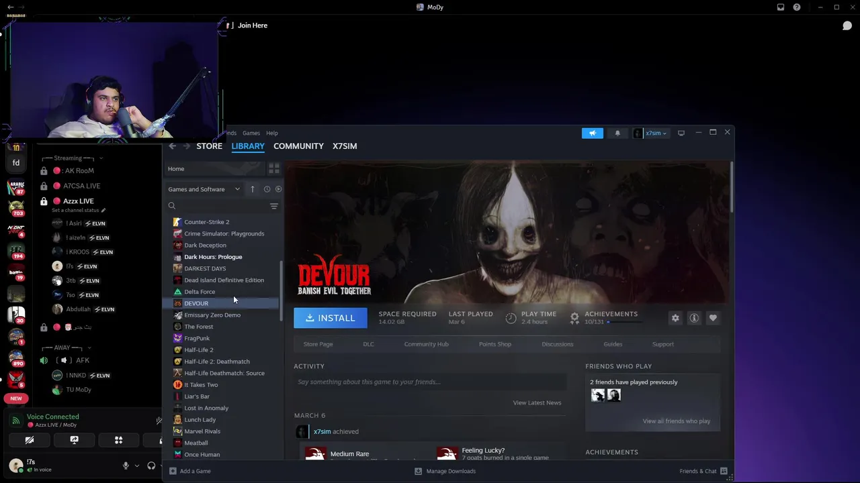Click DEVOUR achievements progress bar
This screenshot has height=483, width=860.
[x=625, y=322]
